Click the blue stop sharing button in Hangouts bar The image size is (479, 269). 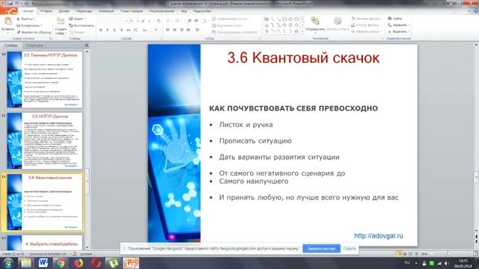[321, 249]
